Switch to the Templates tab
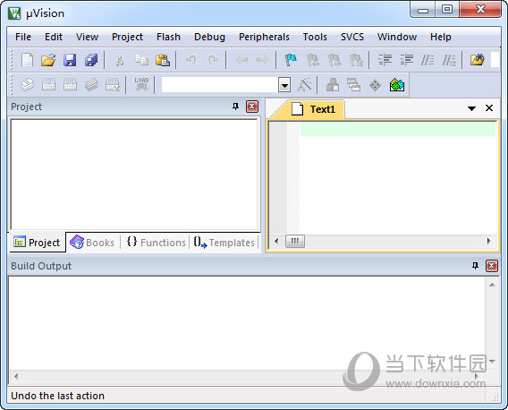The height and width of the screenshot is (410, 508). (224, 243)
